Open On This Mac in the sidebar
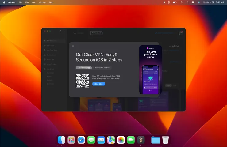Viewport: 227px width, 147px height. (x=51, y=50)
